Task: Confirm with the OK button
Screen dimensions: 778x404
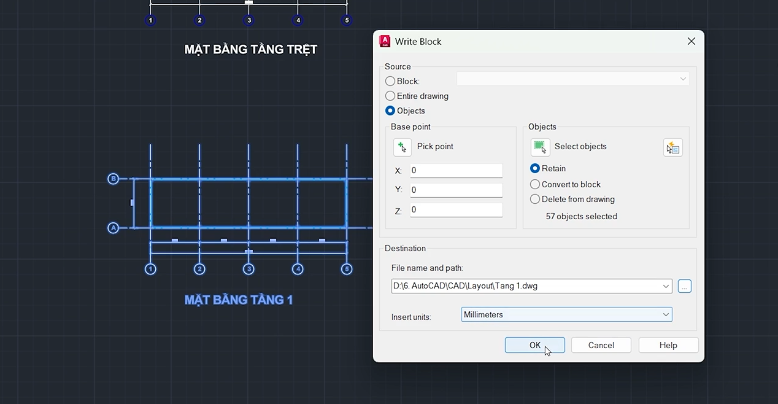Action: pos(535,345)
